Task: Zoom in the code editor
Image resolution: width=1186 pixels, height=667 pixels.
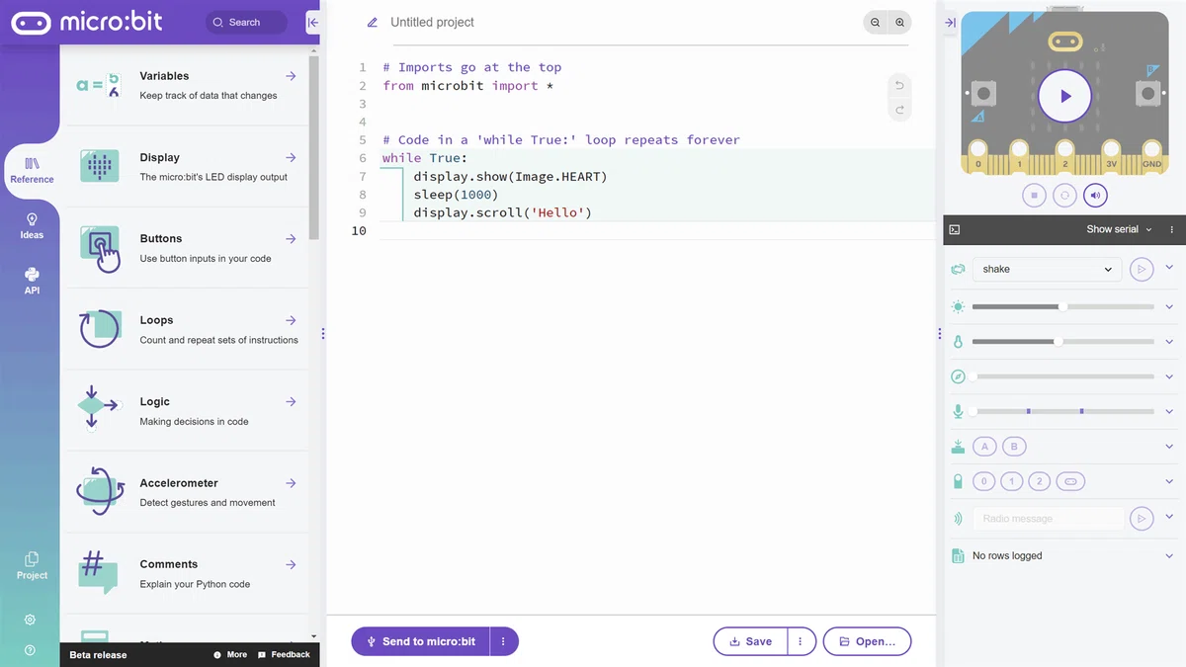Action: tap(899, 22)
